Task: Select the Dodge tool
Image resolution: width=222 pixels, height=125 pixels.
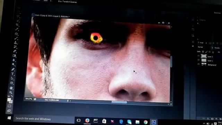Action: tap(13, 65)
